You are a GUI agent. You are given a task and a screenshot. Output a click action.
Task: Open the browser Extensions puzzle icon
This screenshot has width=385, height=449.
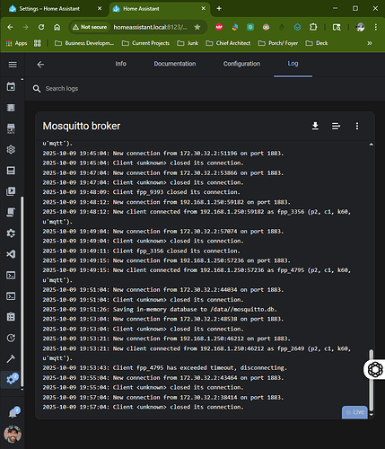(x=313, y=27)
